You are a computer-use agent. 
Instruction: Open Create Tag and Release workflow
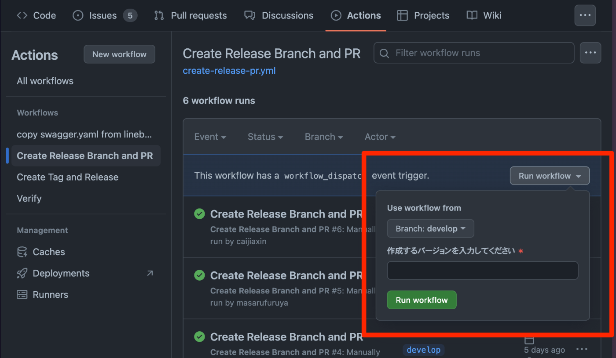67,177
